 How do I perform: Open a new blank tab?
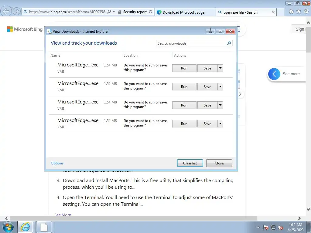pyautogui.click(x=281, y=12)
